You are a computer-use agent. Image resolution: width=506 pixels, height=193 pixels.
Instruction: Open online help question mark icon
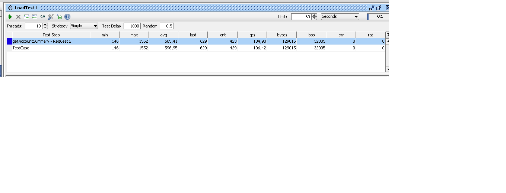click(67, 17)
